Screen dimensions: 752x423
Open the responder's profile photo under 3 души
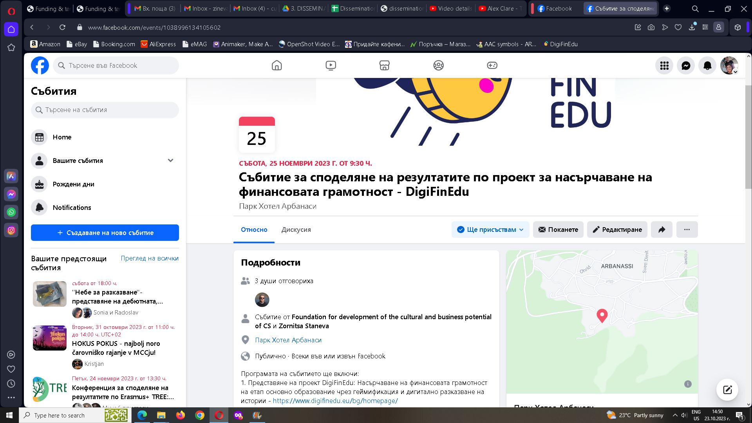tap(262, 300)
